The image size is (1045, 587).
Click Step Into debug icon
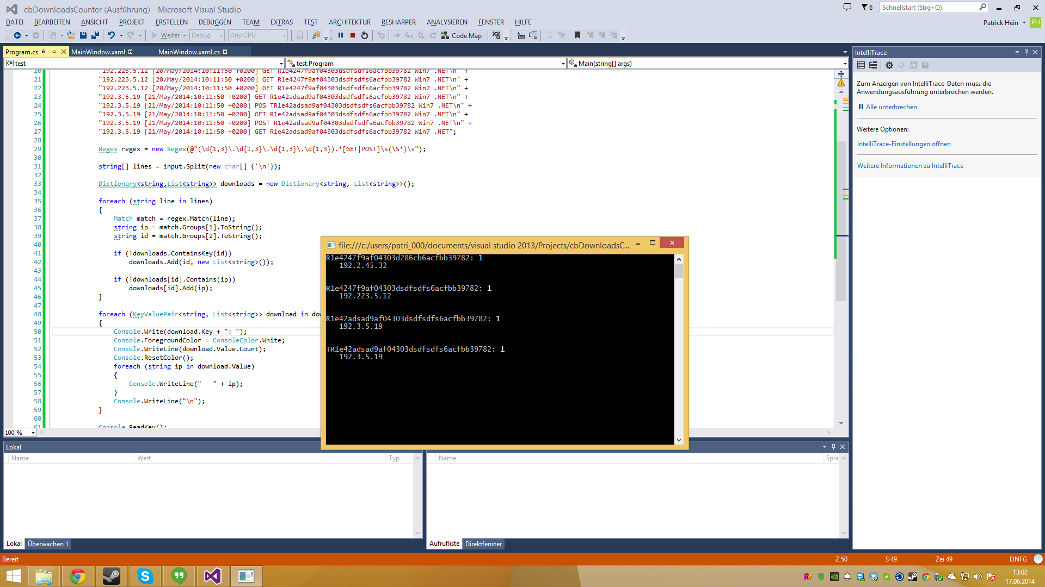409,35
